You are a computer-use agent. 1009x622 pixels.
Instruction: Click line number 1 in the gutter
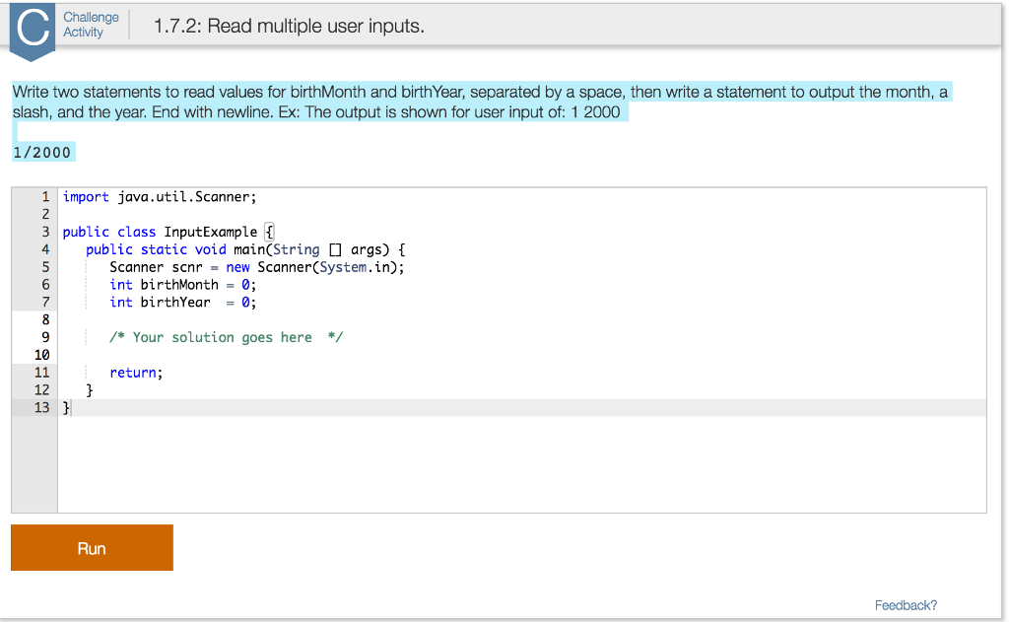[45, 196]
